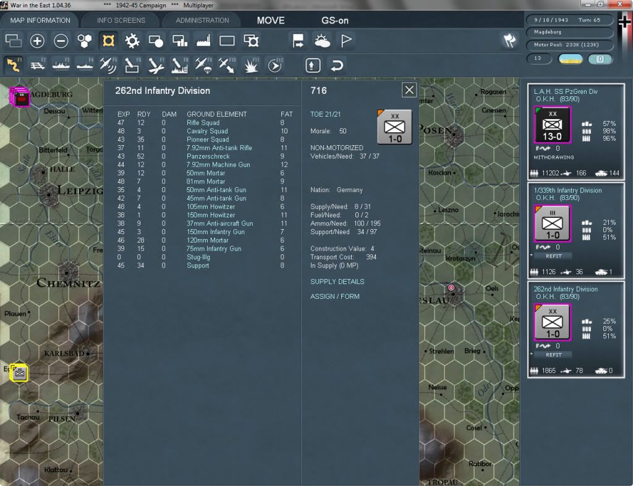Click the up-arrow box toolbar icon
633x486 pixels.
pyautogui.click(x=313, y=65)
